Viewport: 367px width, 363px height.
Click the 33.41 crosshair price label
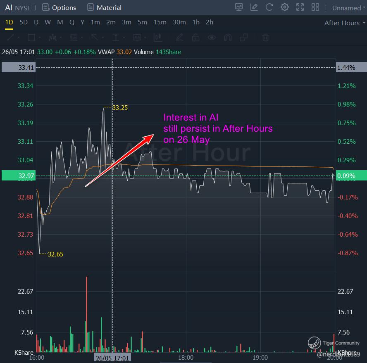pyautogui.click(x=19, y=67)
